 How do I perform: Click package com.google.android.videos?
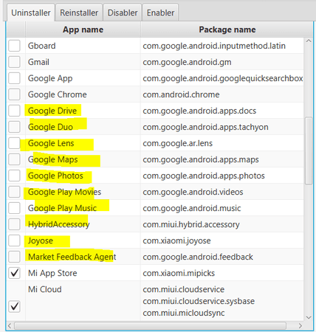tap(193, 192)
